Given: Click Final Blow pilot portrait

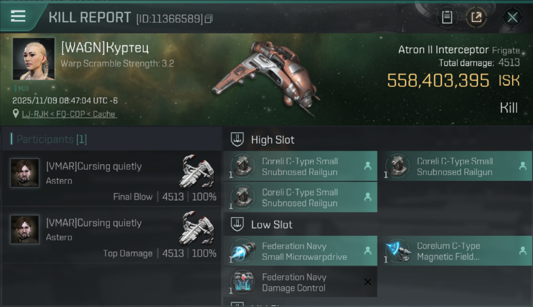Looking at the screenshot, I should (25, 173).
